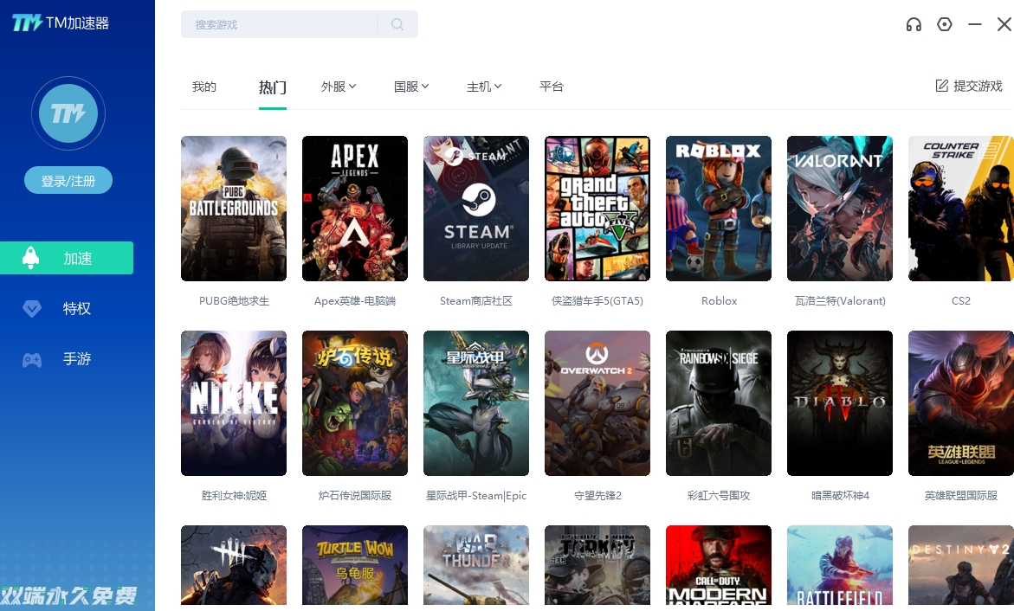This screenshot has height=611, width=1014.
Task: Open the Escape from Tarkov cover
Action: click(x=597, y=565)
